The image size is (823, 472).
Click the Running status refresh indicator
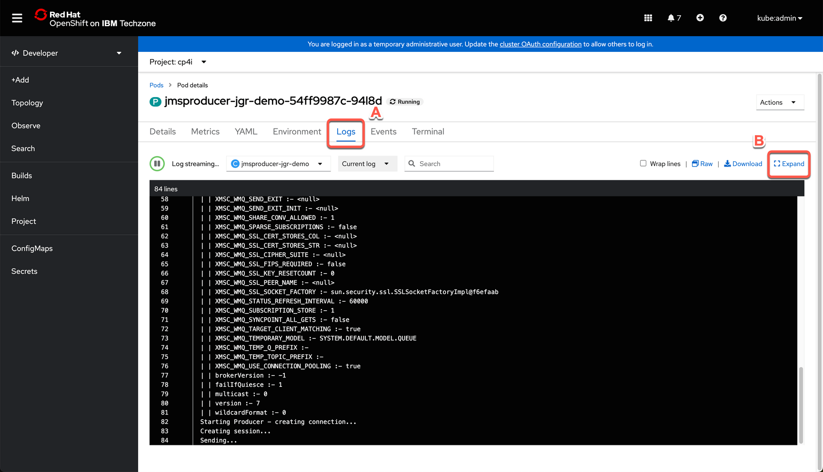[x=404, y=101]
